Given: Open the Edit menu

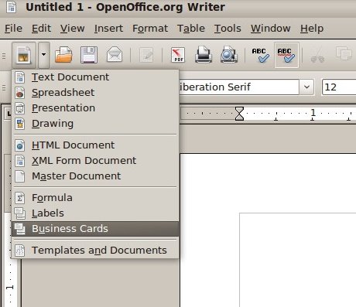Looking at the screenshot, I should [41, 28].
